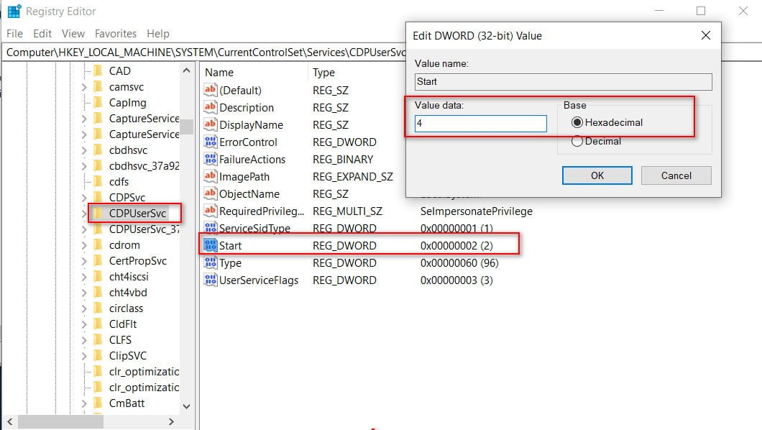Viewport: 762px width, 430px height.
Task: Click the 0x00000003 (3) data value
Action: 456,280
